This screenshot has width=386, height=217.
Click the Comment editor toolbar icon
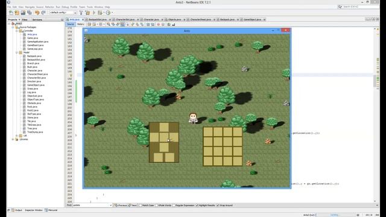point(169,24)
